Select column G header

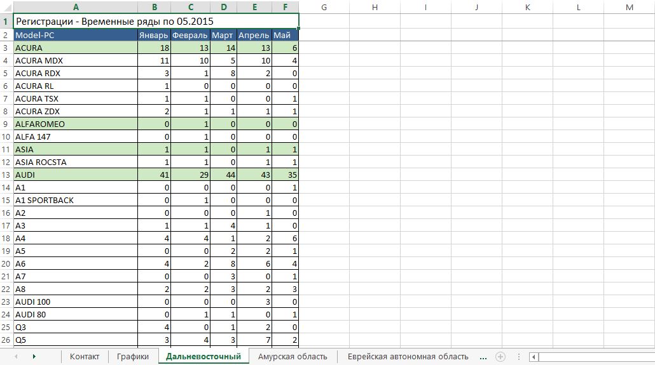coord(324,7)
